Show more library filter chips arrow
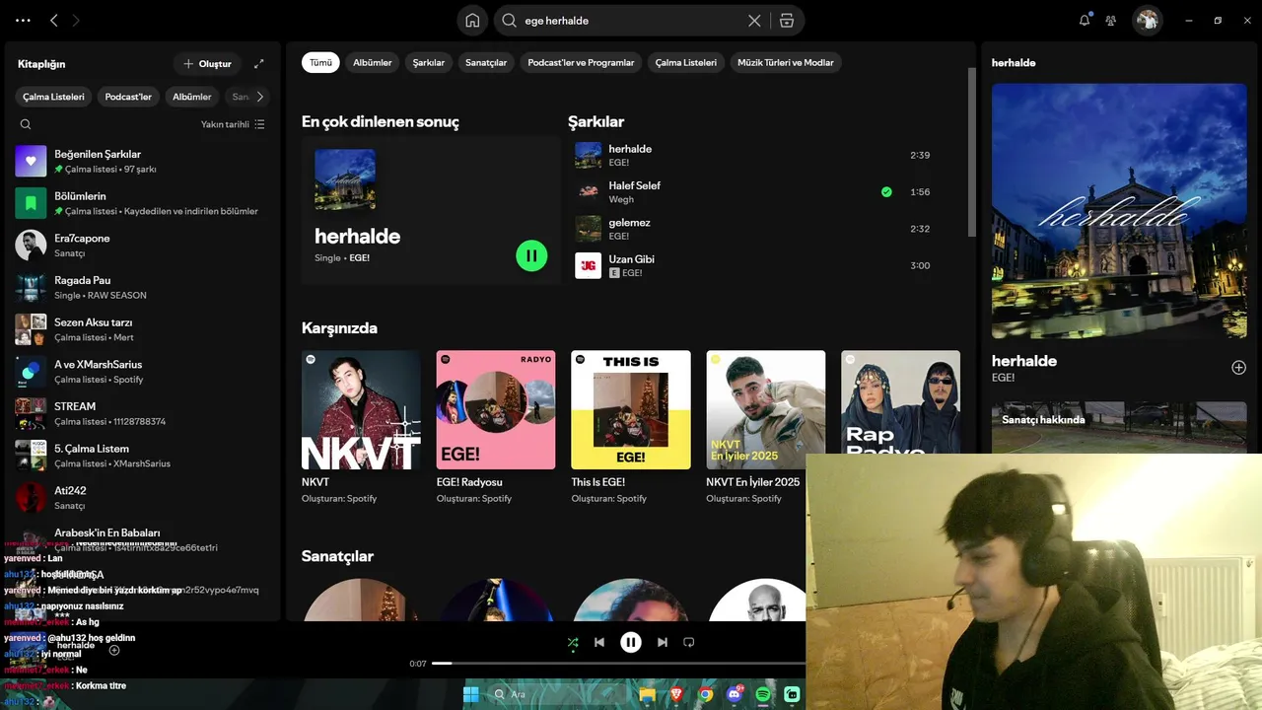This screenshot has width=1262, height=710. click(x=259, y=97)
